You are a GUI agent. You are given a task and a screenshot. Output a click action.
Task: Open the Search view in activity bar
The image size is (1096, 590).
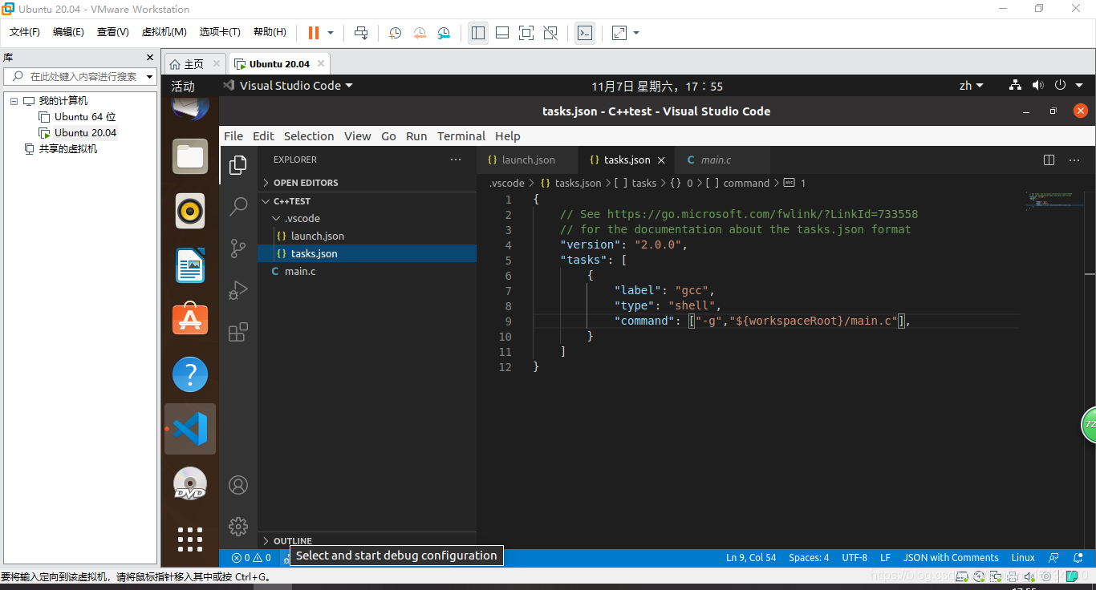tap(238, 207)
